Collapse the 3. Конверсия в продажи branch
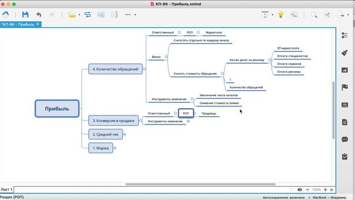 point(140,121)
